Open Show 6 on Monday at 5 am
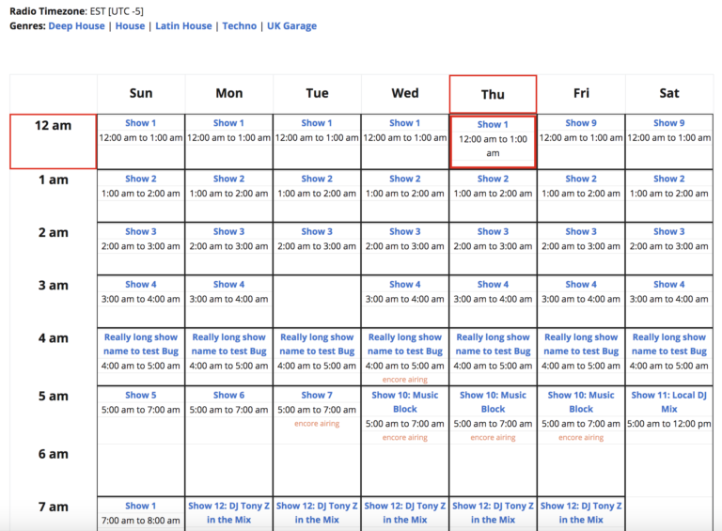This screenshot has width=722, height=531. tap(228, 395)
